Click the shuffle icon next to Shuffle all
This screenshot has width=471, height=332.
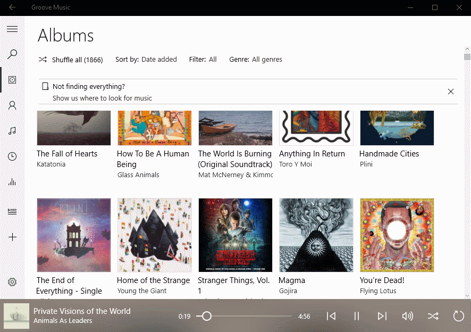[x=43, y=59]
